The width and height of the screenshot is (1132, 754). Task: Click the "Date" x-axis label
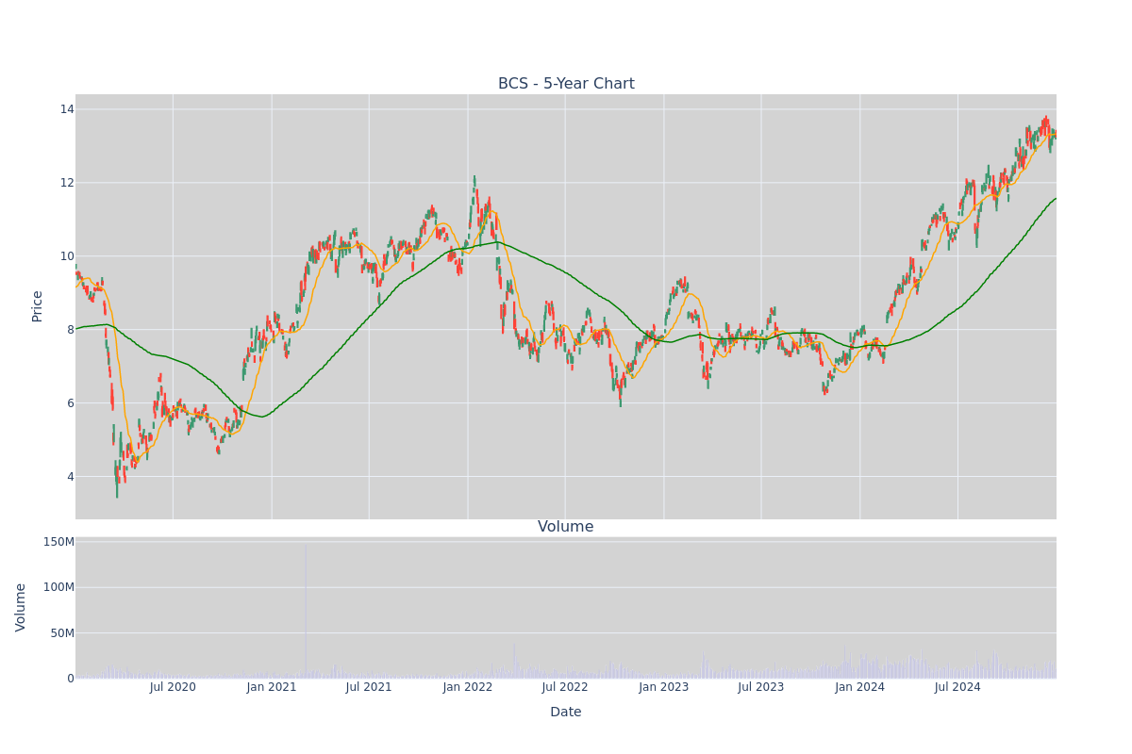pyautogui.click(x=566, y=713)
